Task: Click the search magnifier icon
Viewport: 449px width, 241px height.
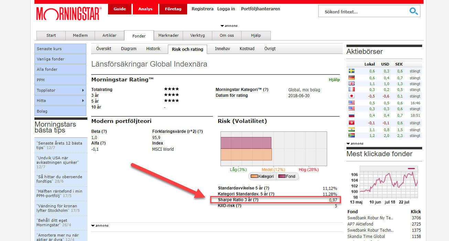Action: (413, 11)
